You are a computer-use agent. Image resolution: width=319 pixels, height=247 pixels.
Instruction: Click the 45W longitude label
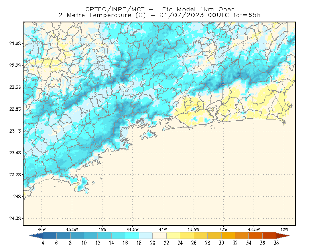click(x=102, y=229)
